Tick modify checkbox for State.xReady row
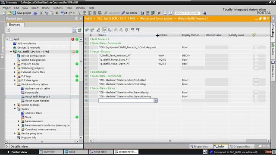 257,92
